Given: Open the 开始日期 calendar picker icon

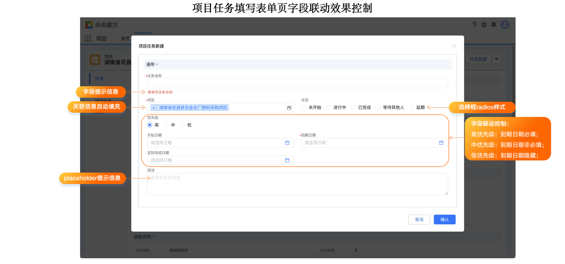Looking at the screenshot, I should pyautogui.click(x=288, y=143).
